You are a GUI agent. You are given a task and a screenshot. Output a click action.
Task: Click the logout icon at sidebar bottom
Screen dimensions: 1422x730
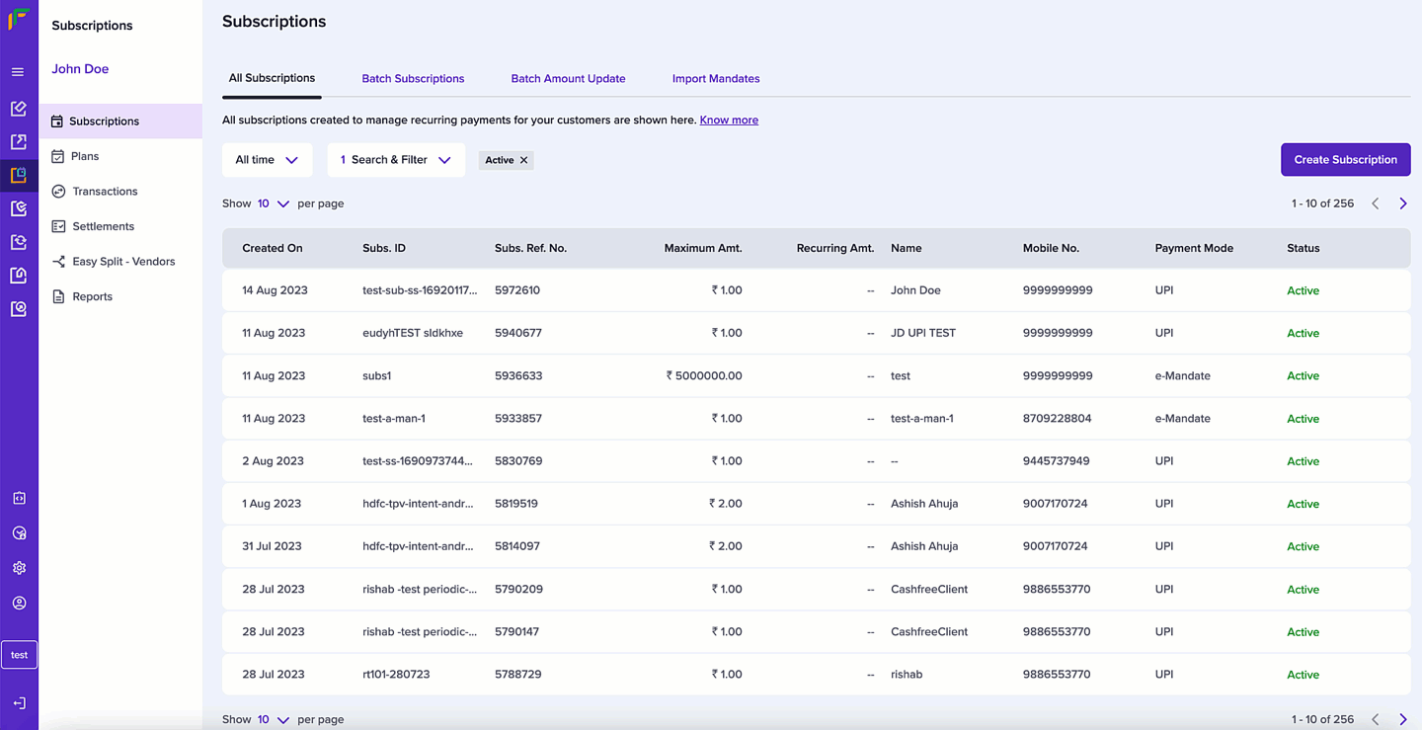tap(19, 703)
